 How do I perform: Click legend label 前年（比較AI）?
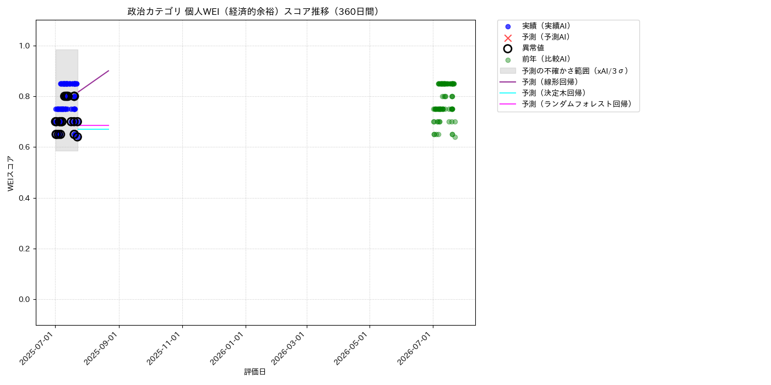[548, 59]
